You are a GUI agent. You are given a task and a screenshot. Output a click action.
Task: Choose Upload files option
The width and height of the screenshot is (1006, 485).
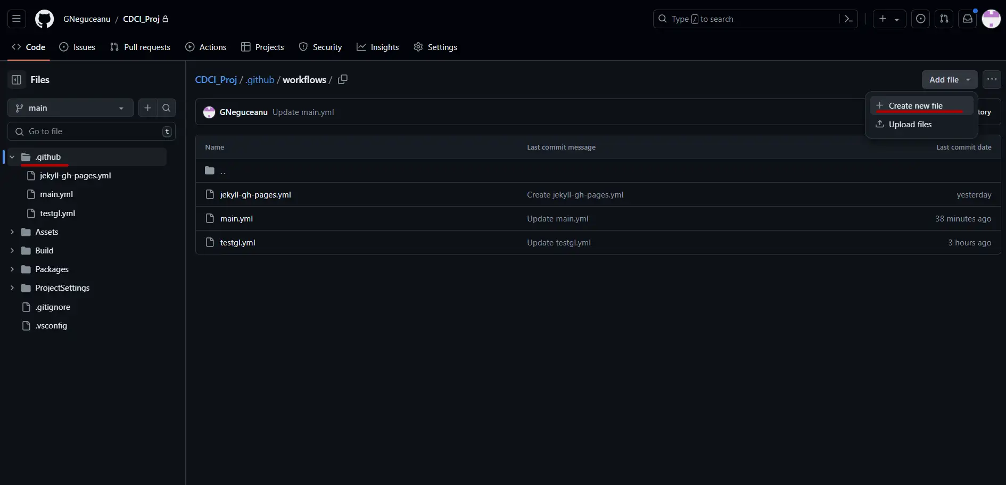pos(911,124)
